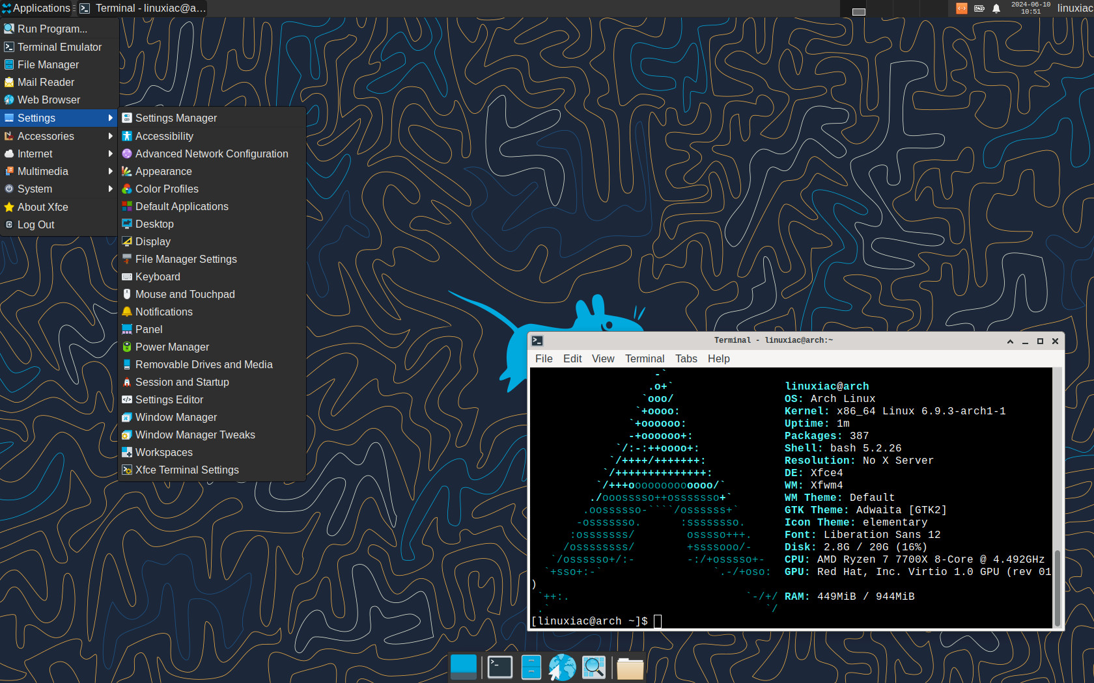
Task: Roll up terminal window with arrow button
Action: [x=1010, y=341]
